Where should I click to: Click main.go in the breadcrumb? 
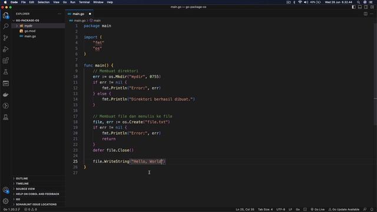point(80,21)
